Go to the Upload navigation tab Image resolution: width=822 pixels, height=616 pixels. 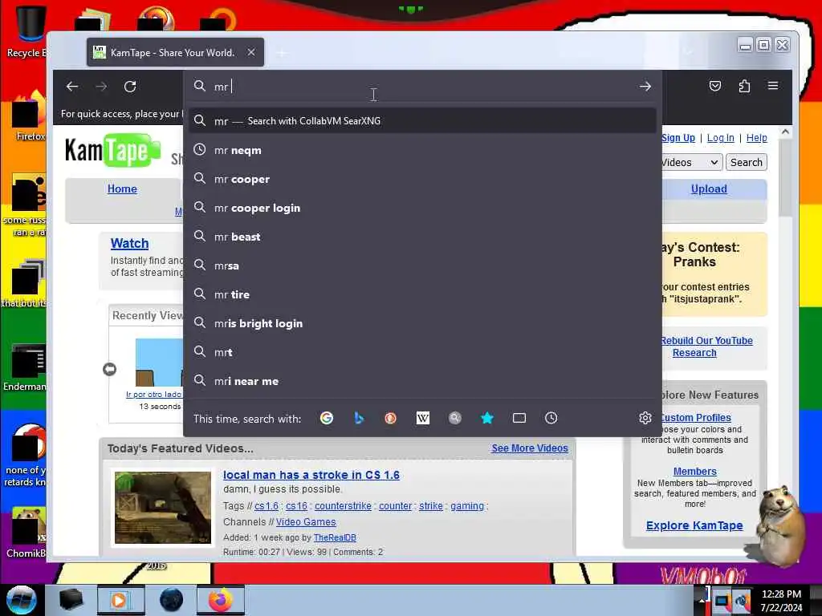click(x=709, y=188)
